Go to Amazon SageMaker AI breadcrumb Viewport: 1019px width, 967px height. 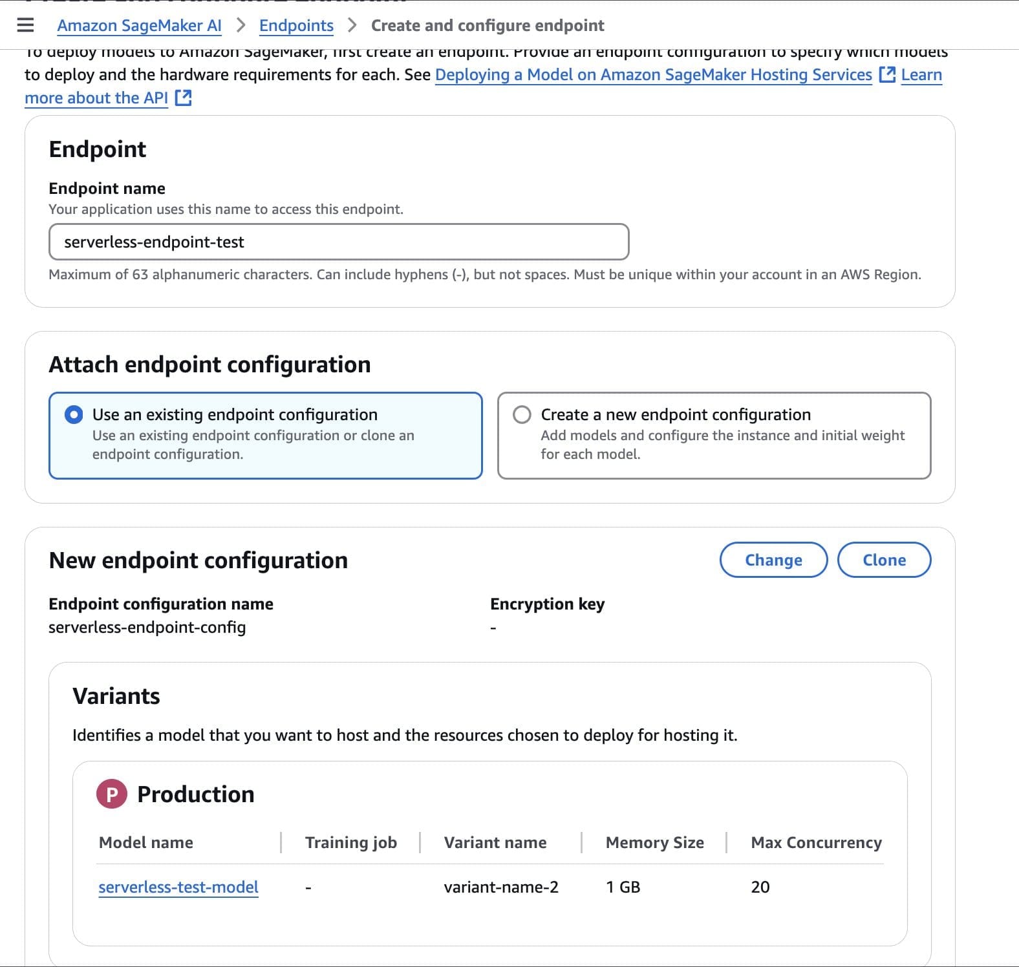[140, 26]
